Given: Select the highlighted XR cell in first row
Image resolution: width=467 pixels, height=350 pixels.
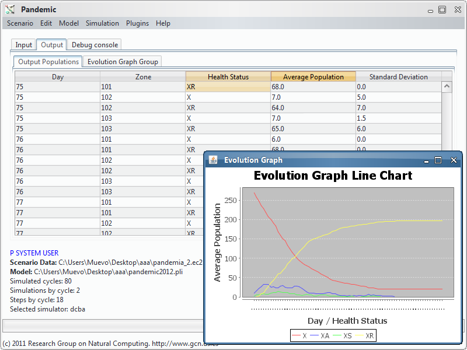Looking at the screenshot, I should click(x=228, y=86).
